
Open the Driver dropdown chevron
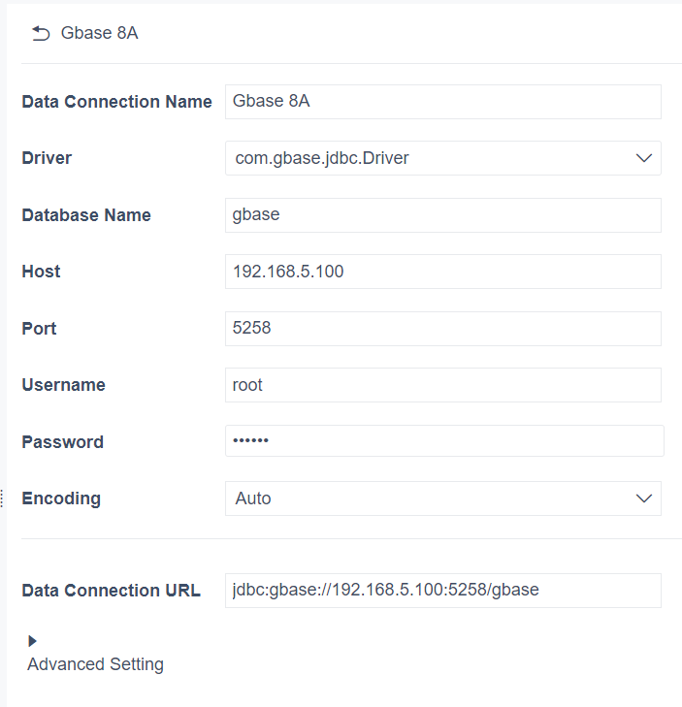(x=644, y=158)
